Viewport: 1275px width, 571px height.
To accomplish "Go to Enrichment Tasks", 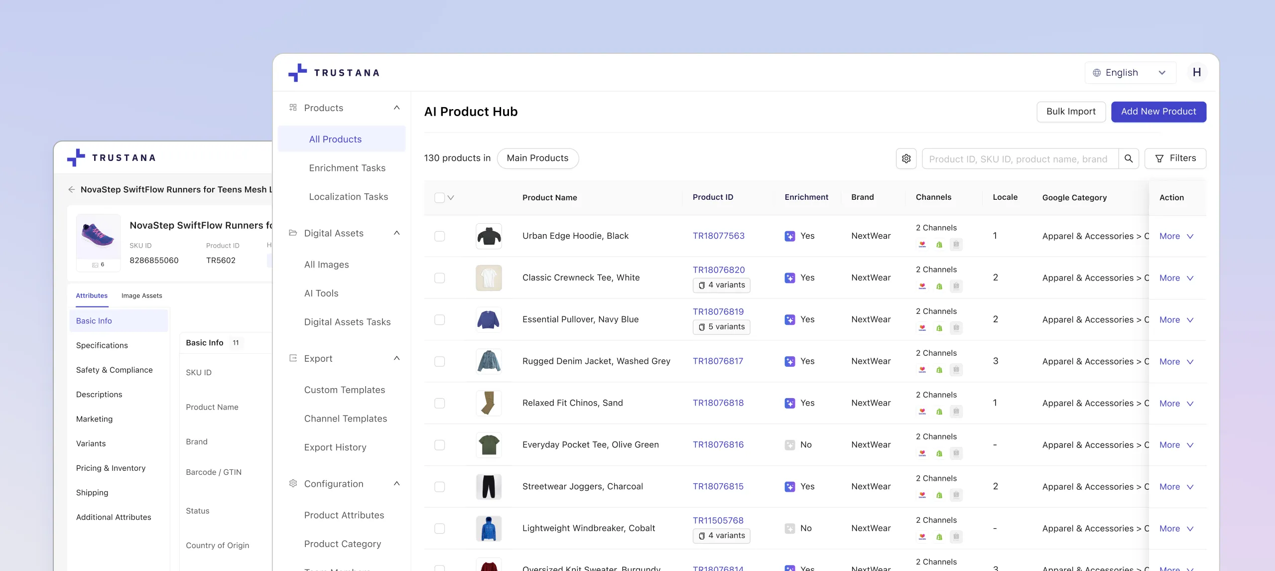I will (x=347, y=168).
